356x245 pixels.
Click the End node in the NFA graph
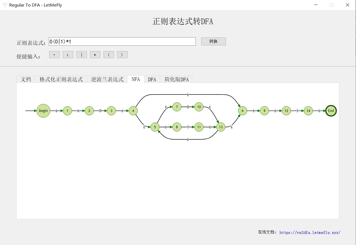click(x=331, y=111)
